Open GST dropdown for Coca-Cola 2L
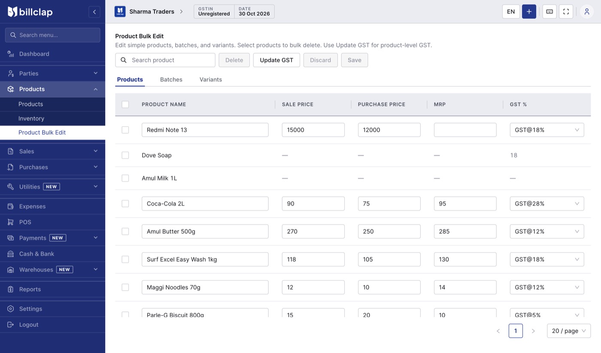601x353 pixels. [547, 204]
